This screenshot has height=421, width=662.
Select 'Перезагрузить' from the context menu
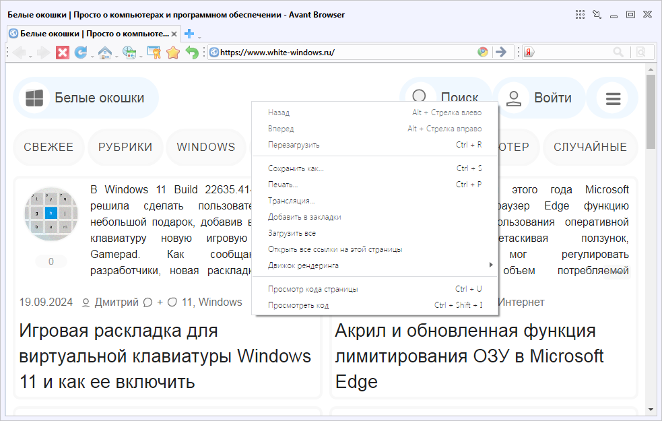pos(375,145)
